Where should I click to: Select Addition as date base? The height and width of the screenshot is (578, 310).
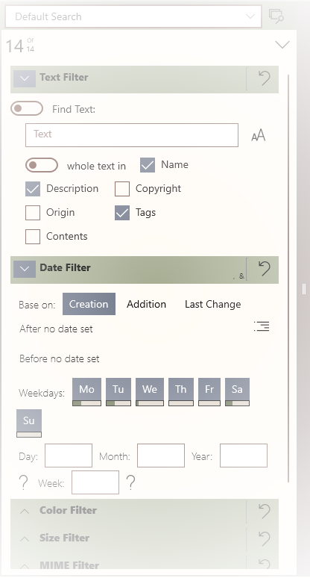(x=146, y=304)
